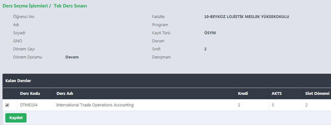The height and width of the screenshot is (125, 331).
Task: Click the faculty name BEYKOZ LOJİSTİK MESLEK YÜKSEKOKULU
Action: [247, 17]
